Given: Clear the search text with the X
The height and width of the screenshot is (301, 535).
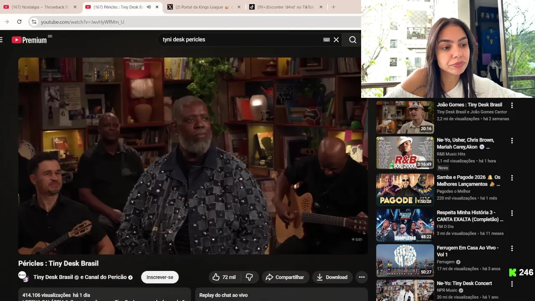Looking at the screenshot, I should point(336,40).
